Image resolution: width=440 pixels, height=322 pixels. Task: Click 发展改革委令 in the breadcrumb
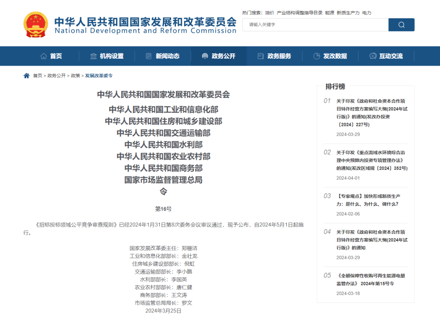tap(98, 75)
